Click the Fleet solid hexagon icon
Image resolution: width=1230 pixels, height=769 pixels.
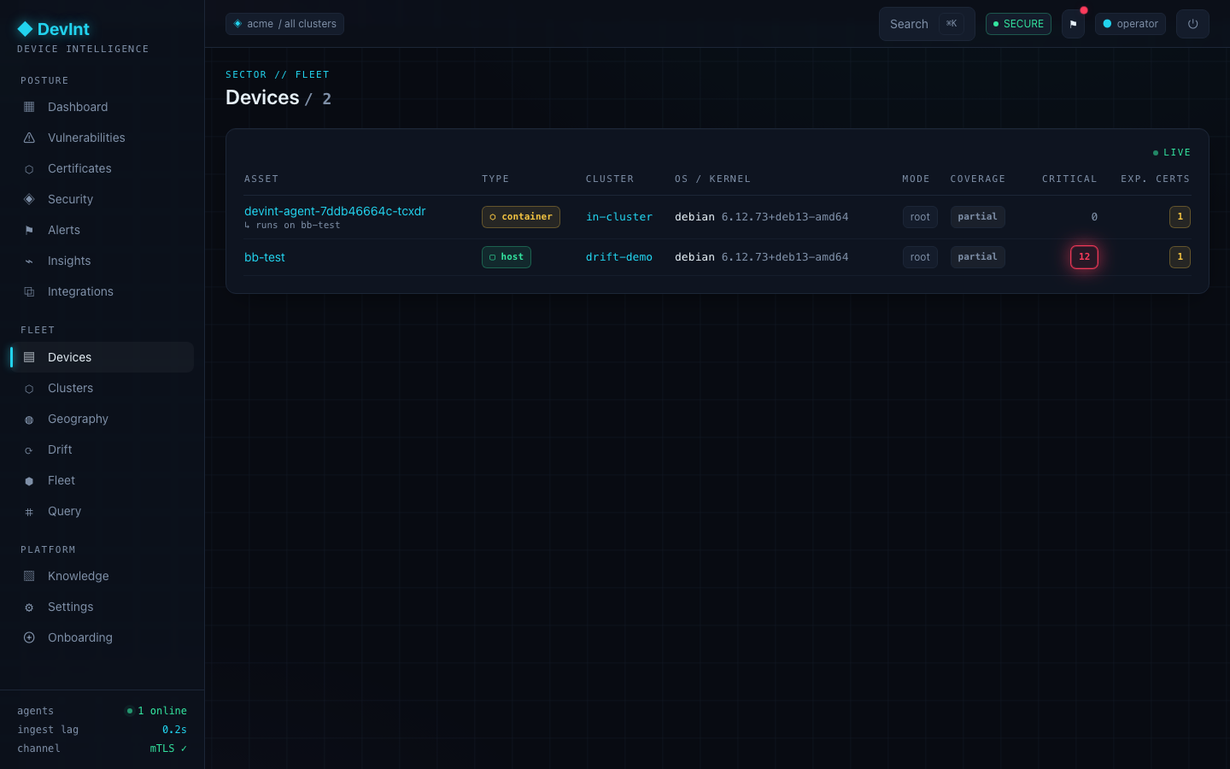click(29, 481)
